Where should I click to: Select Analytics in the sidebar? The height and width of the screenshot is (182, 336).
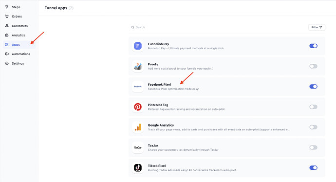[19, 35]
